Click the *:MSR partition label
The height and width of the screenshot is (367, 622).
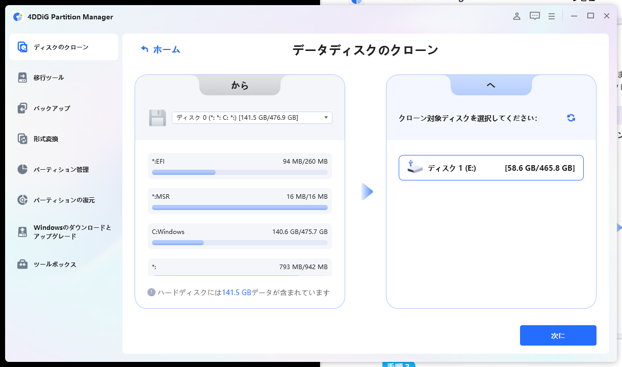(x=161, y=197)
